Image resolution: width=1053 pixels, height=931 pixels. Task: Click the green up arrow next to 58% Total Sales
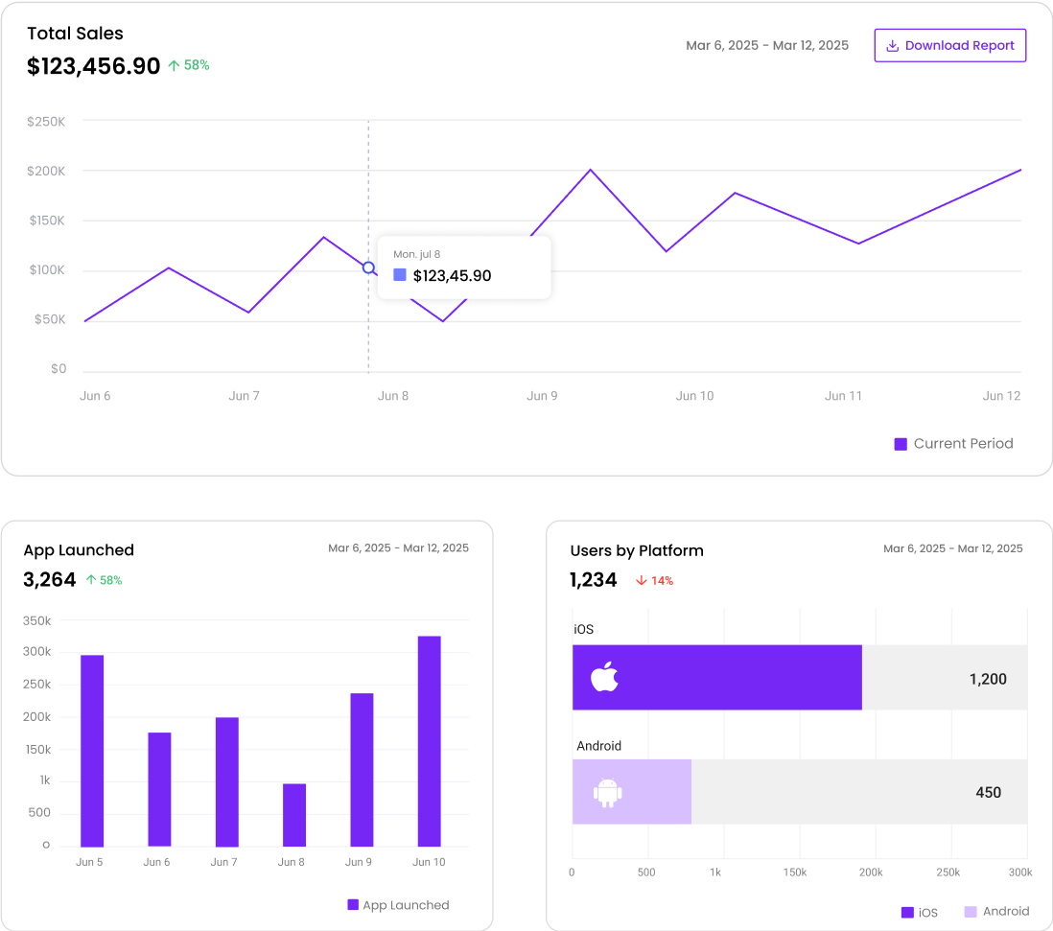pyautogui.click(x=174, y=64)
